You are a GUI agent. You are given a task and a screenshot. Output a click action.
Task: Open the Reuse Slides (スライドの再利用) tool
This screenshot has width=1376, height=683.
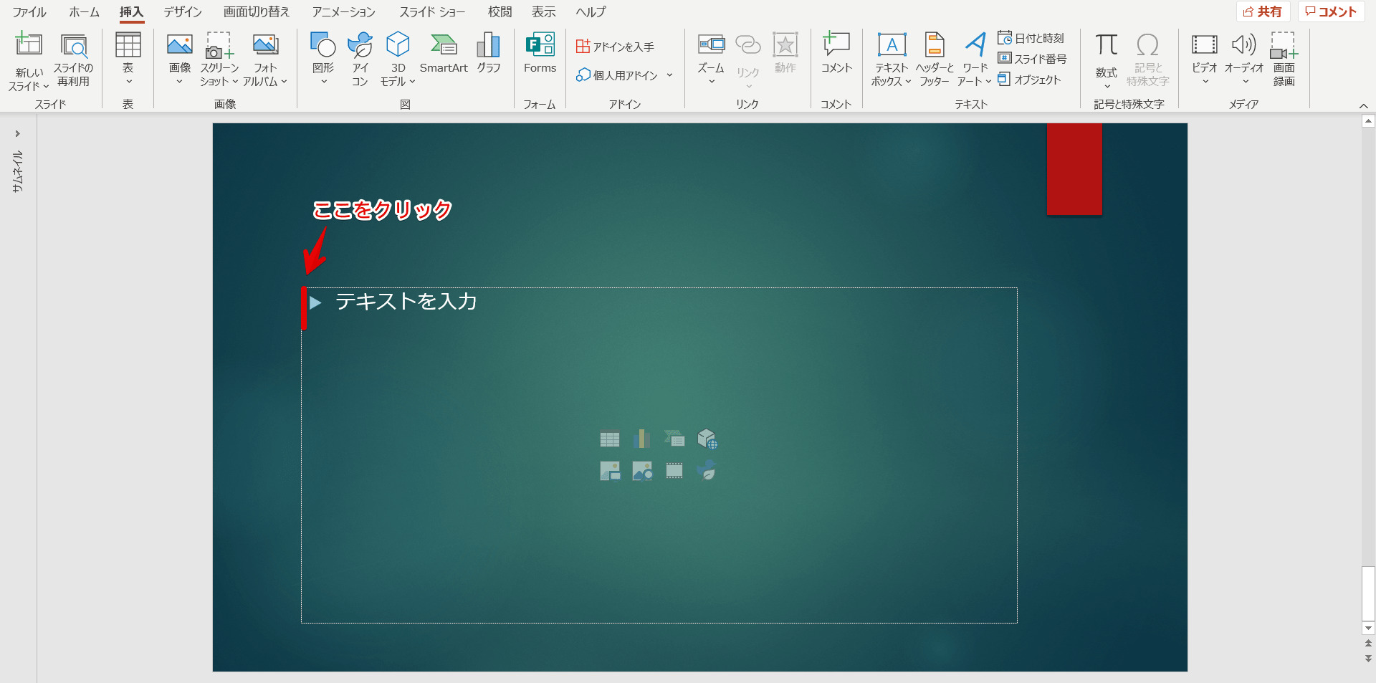click(73, 61)
